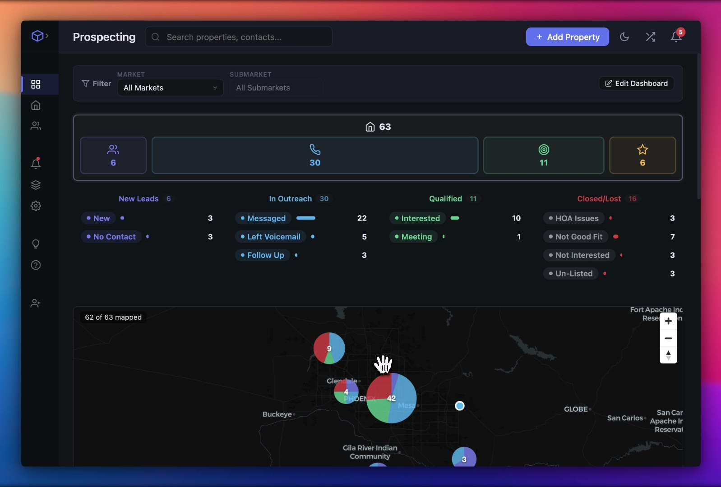
Task: Click the Closed/Lost badge count 16
Action: [633, 198]
